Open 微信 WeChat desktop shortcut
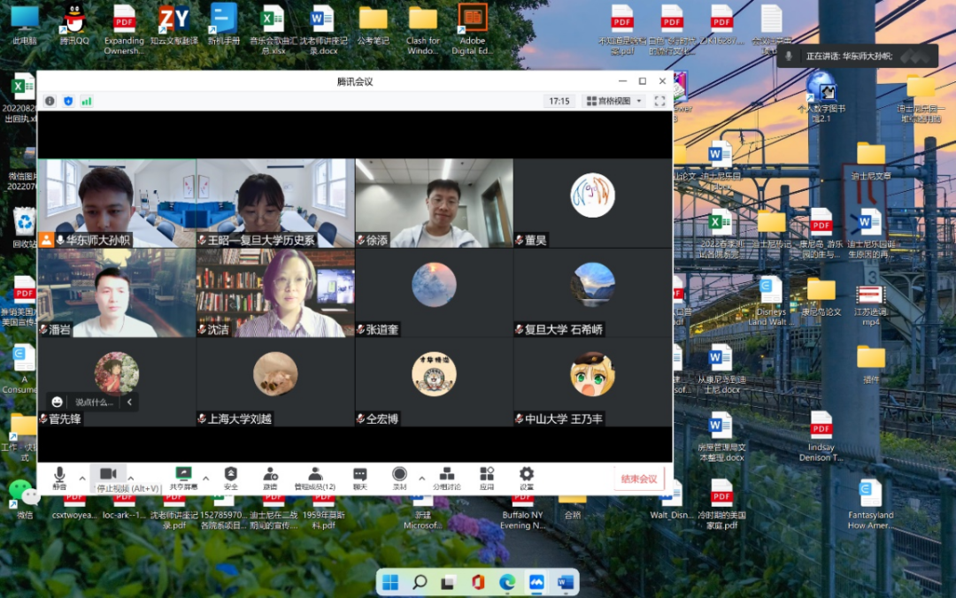The height and width of the screenshot is (598, 956). pos(25,500)
